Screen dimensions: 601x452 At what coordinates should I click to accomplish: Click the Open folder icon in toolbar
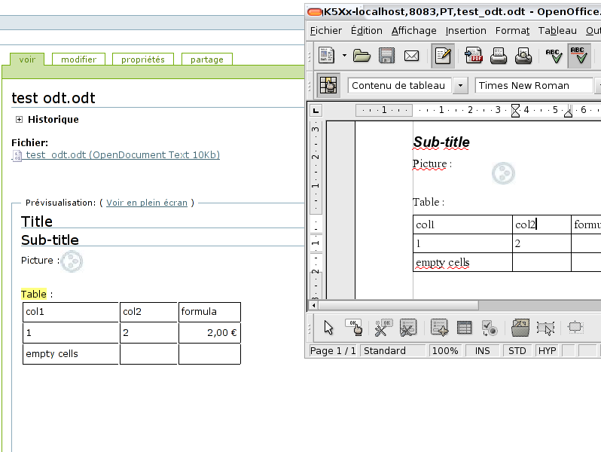362,56
